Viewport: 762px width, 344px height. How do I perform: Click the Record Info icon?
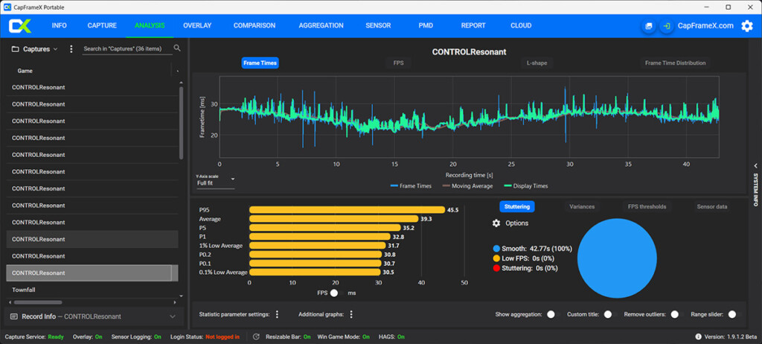coord(13,316)
